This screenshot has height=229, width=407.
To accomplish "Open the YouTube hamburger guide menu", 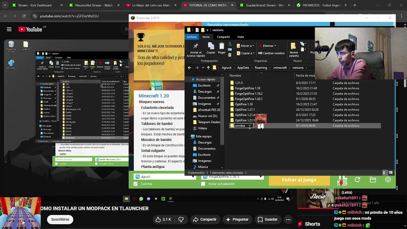I will click(x=9, y=29).
